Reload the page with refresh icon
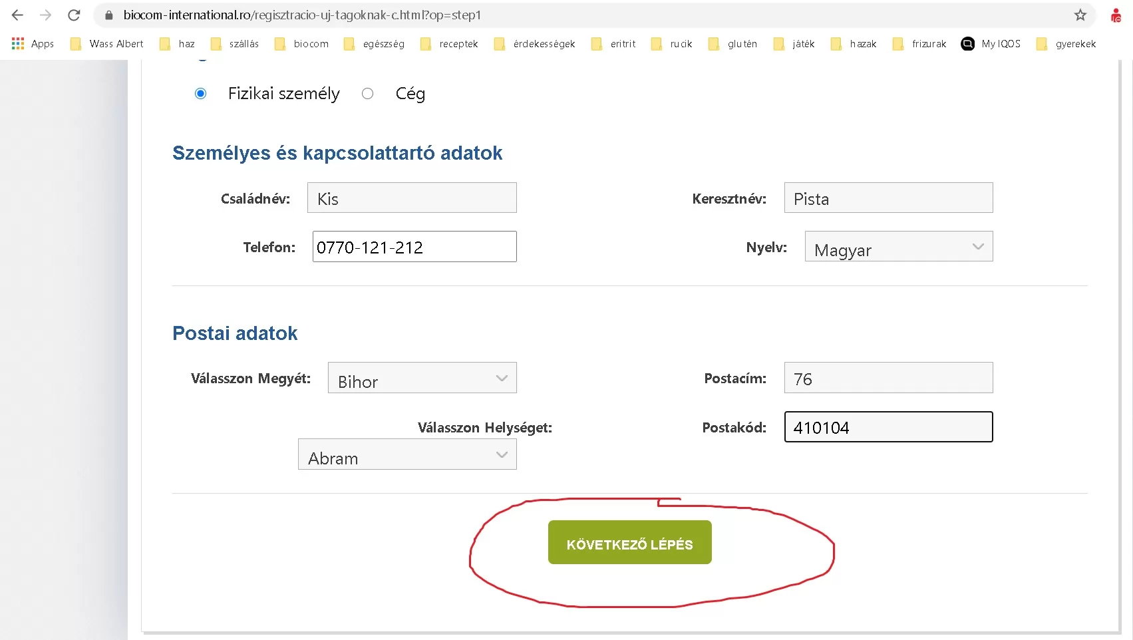 pyautogui.click(x=74, y=15)
